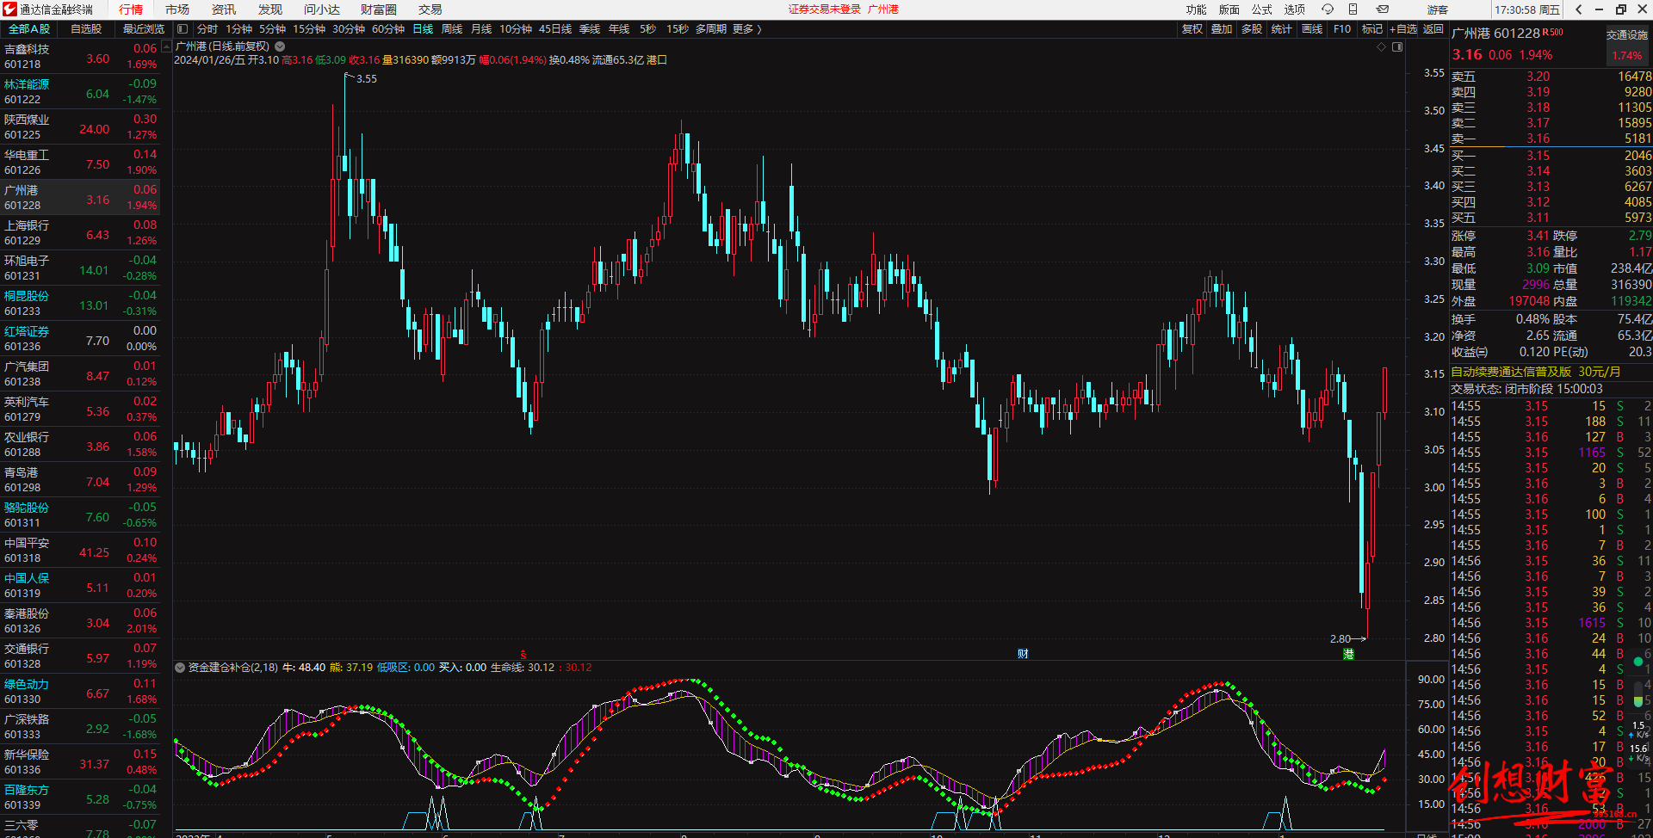Click the chart window split icon
Image resolution: width=1653 pixels, height=838 pixels.
coord(1397,46)
